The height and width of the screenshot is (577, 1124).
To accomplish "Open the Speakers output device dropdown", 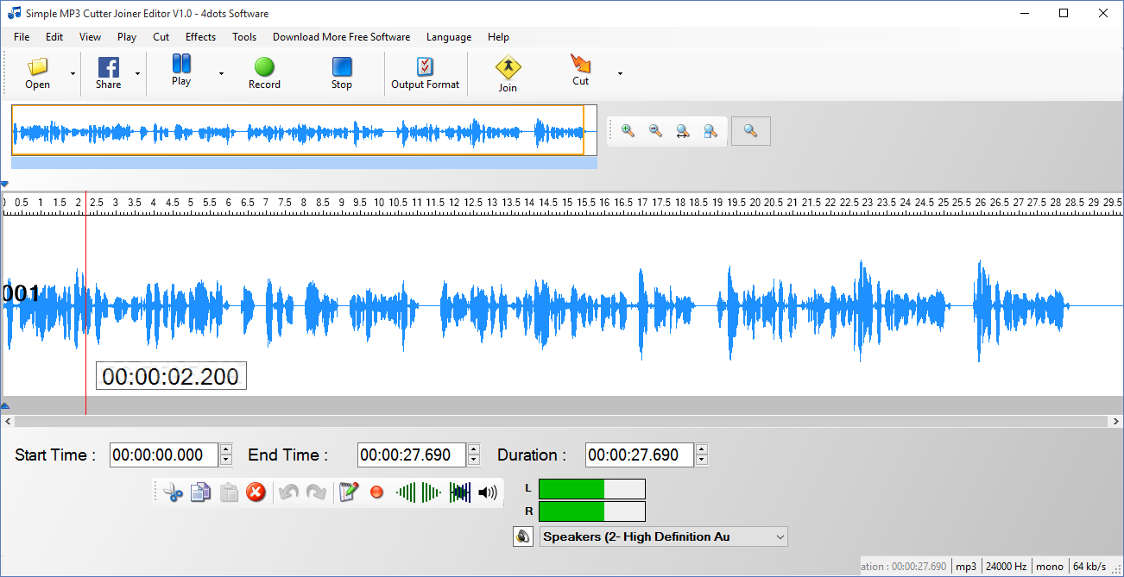I will [664, 536].
